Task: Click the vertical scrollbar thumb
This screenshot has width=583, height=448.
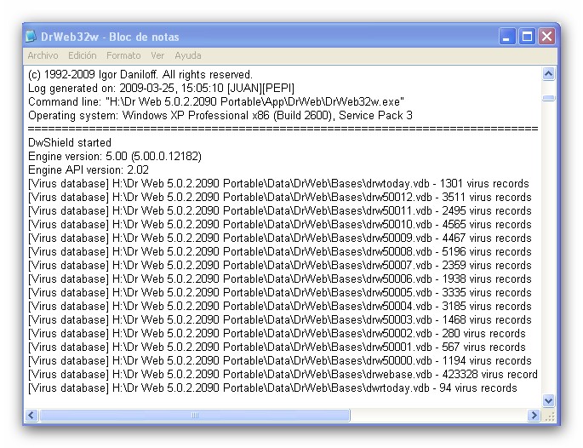Action: [x=548, y=98]
